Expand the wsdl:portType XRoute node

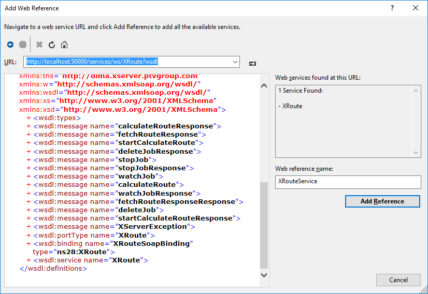(x=28, y=235)
